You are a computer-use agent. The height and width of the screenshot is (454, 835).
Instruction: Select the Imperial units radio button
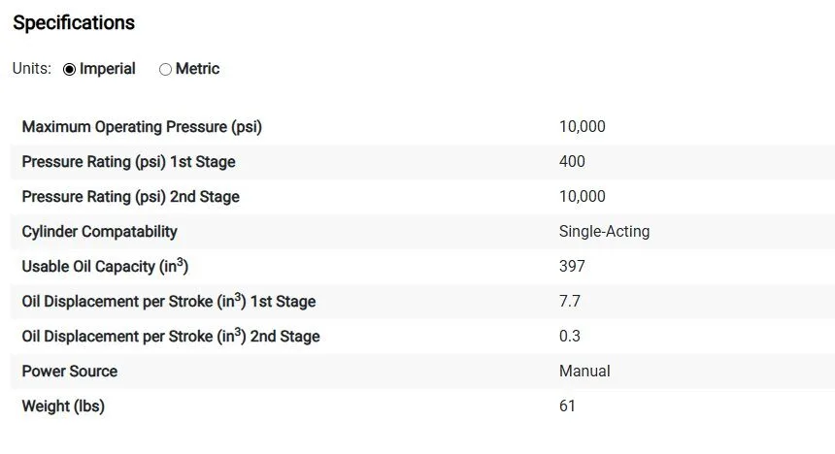[x=69, y=69]
